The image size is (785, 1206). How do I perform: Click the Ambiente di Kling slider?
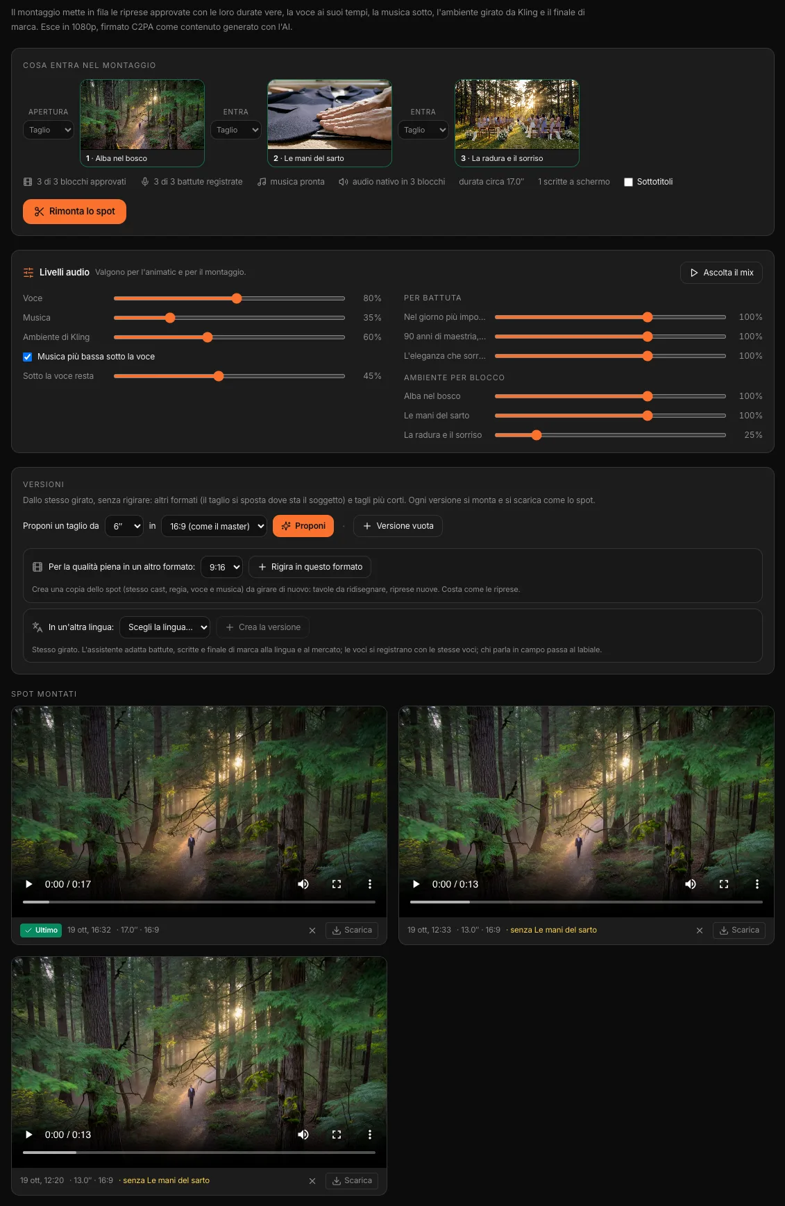point(229,337)
